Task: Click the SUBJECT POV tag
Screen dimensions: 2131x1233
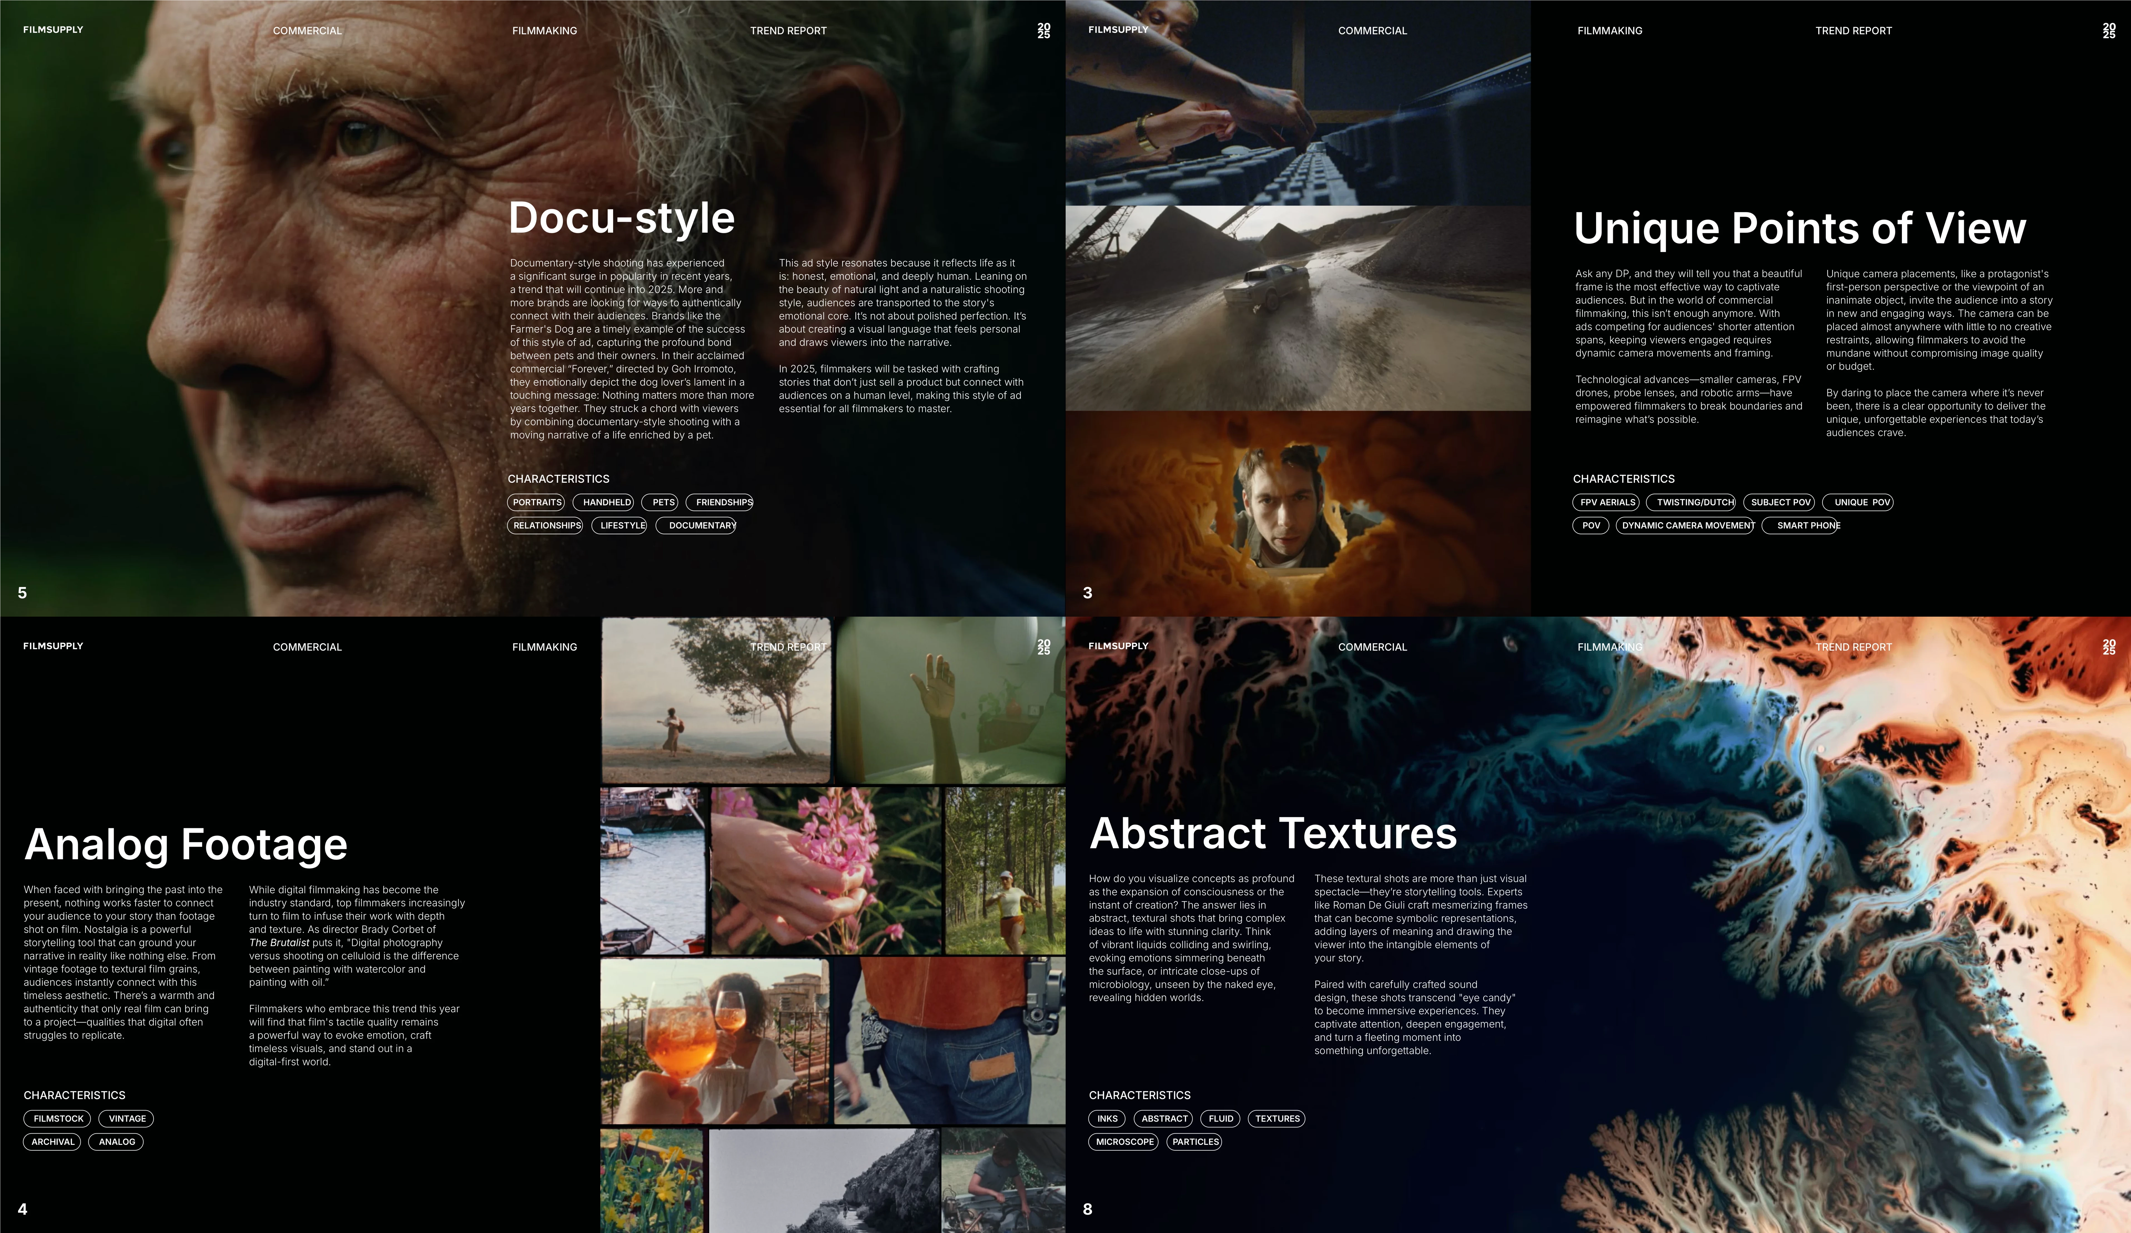Action: (1779, 502)
